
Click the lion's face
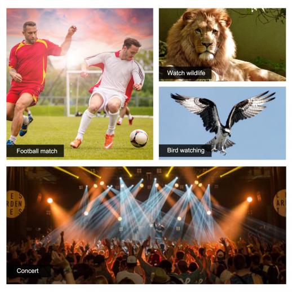[206, 41]
